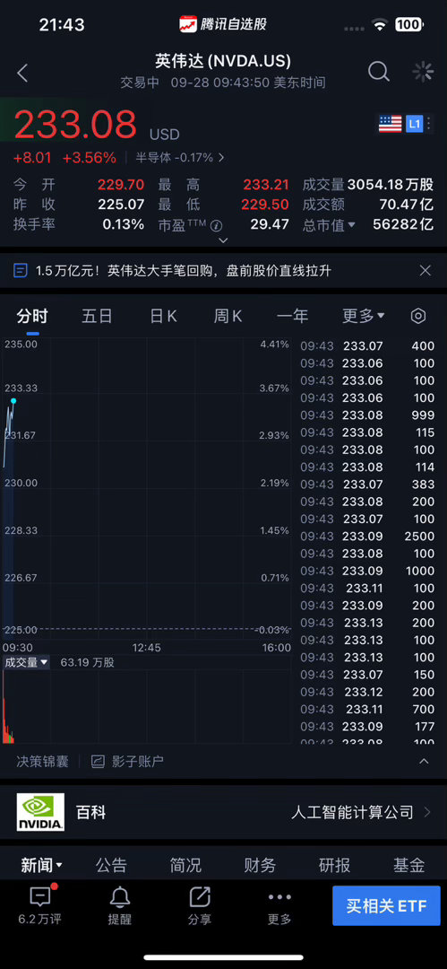Tap the info icon next to 市盈TTM

pyautogui.click(x=216, y=225)
